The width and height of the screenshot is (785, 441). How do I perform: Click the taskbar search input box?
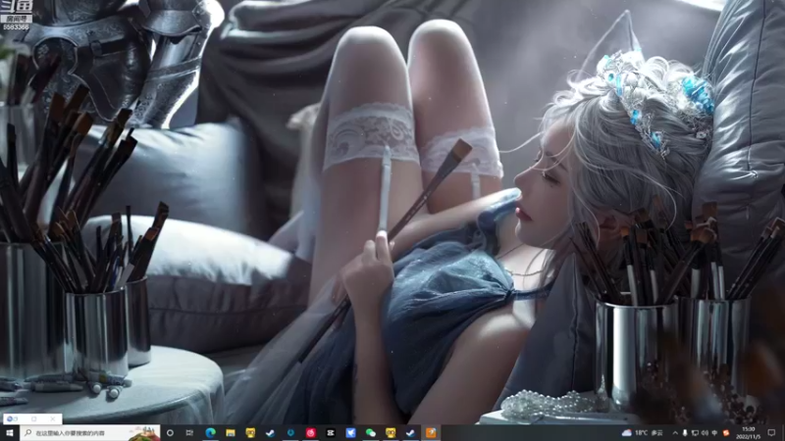tap(90, 433)
